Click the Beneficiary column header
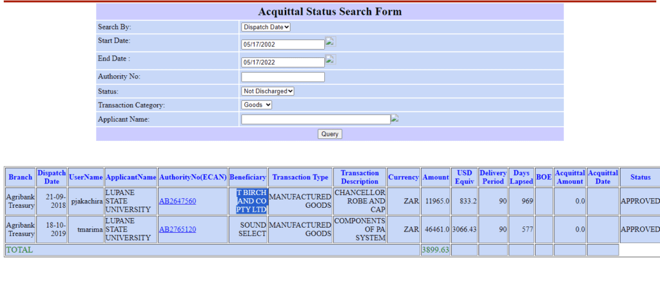Screen dimensions: 660x285 click(248, 178)
